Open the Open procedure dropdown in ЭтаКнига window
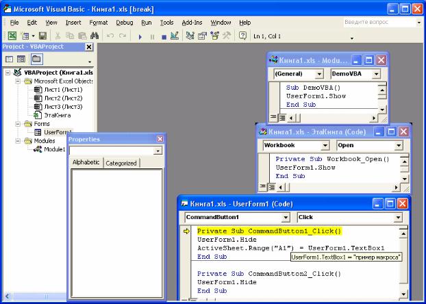 tap(399, 145)
